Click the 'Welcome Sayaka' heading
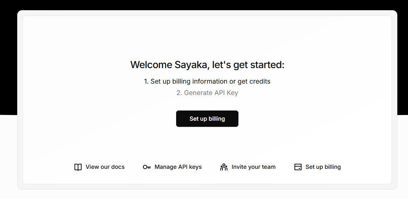The width and height of the screenshot is (408, 199). point(207,65)
